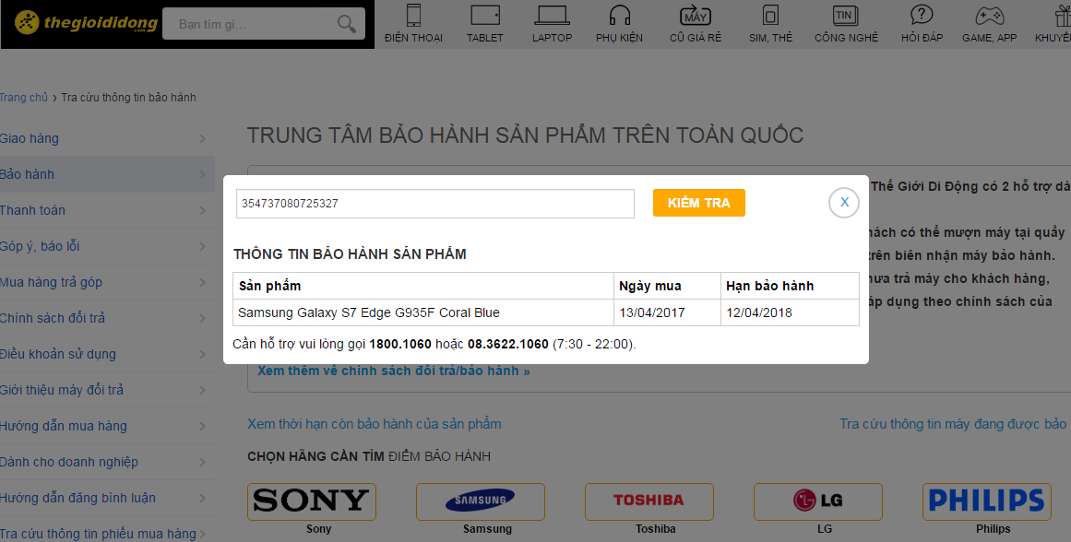The width and height of the screenshot is (1071, 542).
Task: Open Xem thêm về chính sách đổi trả/bảo hành link
Action: [393, 371]
